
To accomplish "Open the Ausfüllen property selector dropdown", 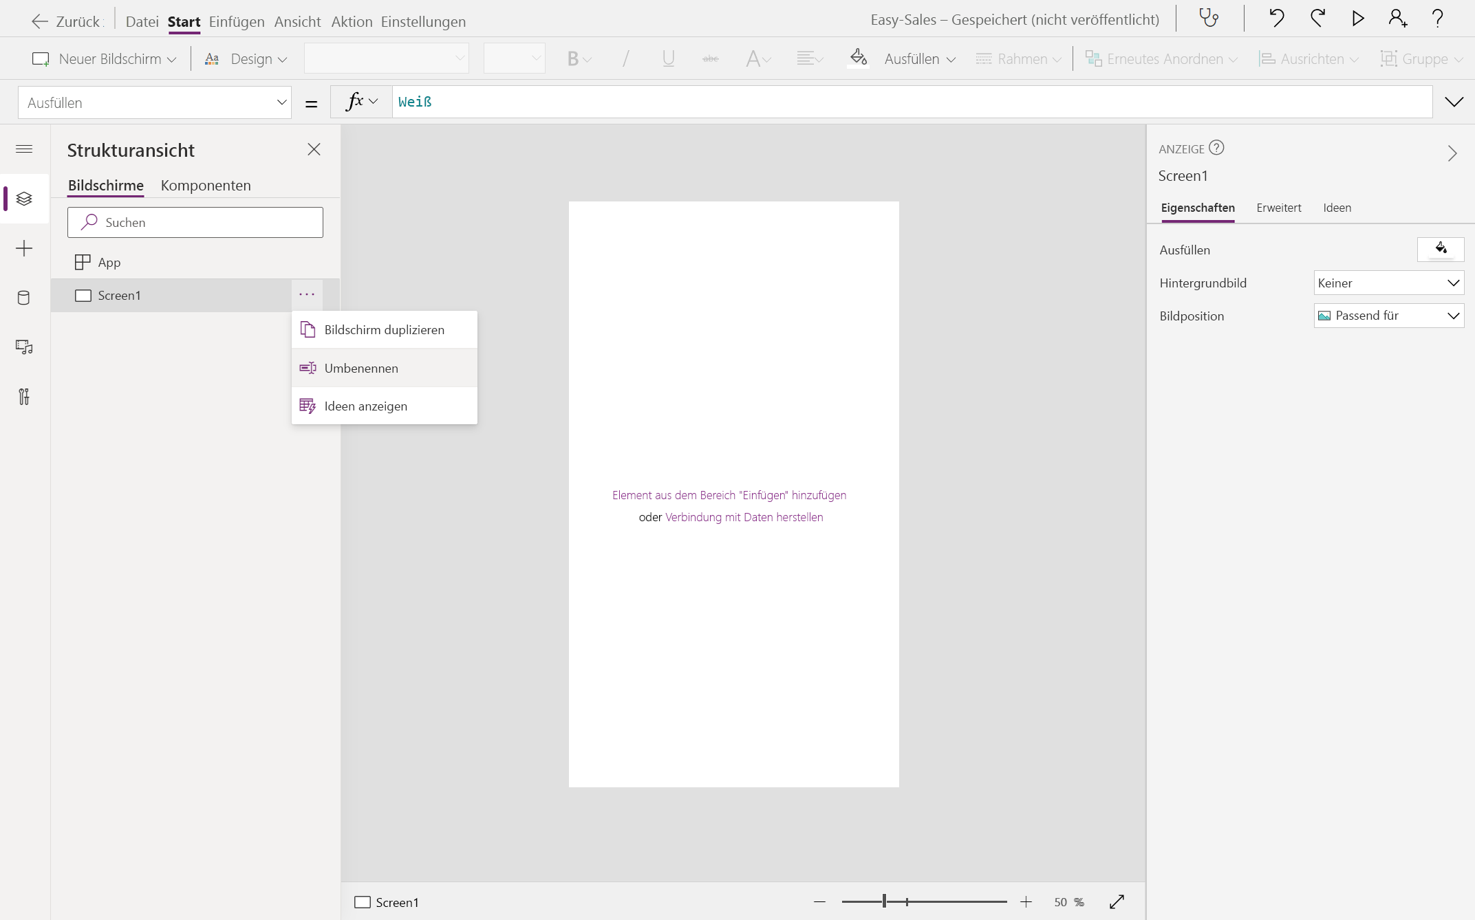I will [x=155, y=102].
